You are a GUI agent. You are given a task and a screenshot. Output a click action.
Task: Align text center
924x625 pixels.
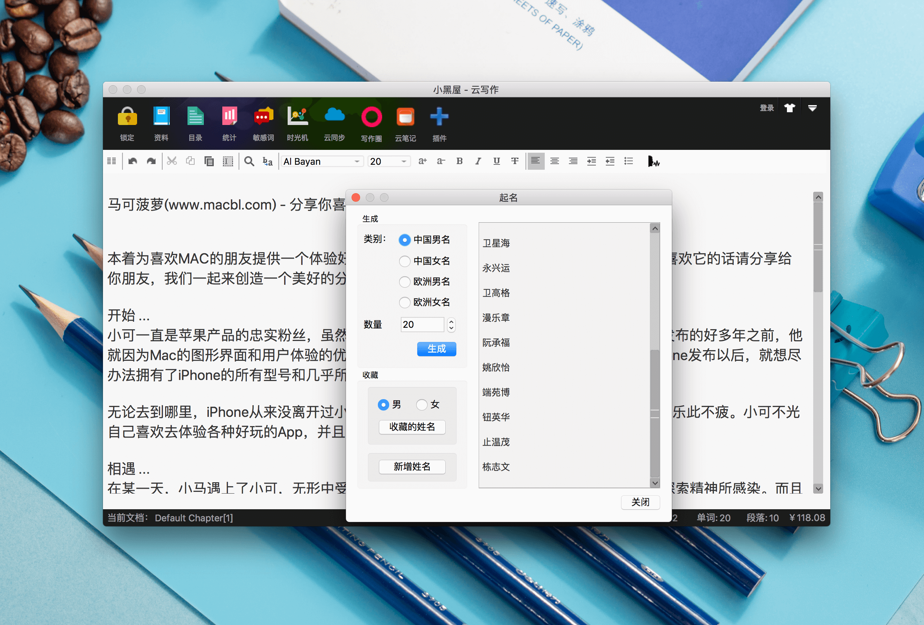point(555,161)
